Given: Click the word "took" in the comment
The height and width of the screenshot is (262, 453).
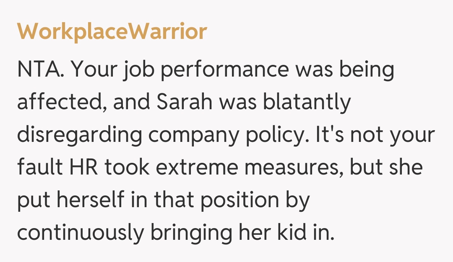Looking at the screenshot, I should click(125, 168).
